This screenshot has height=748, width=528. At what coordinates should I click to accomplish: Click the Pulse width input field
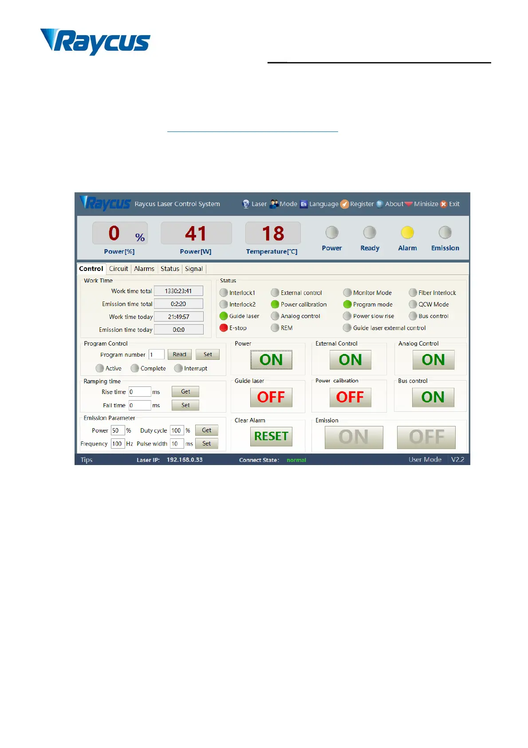click(177, 444)
